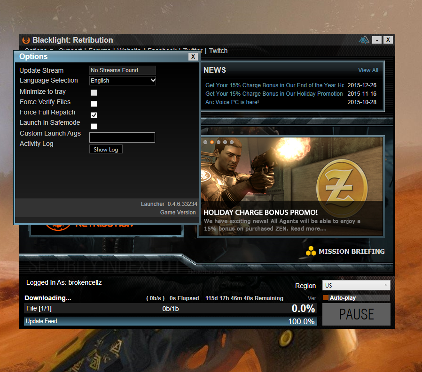422x372 pixels.
Task: Enable Launch in Safemode checkbox
Action: tap(94, 126)
